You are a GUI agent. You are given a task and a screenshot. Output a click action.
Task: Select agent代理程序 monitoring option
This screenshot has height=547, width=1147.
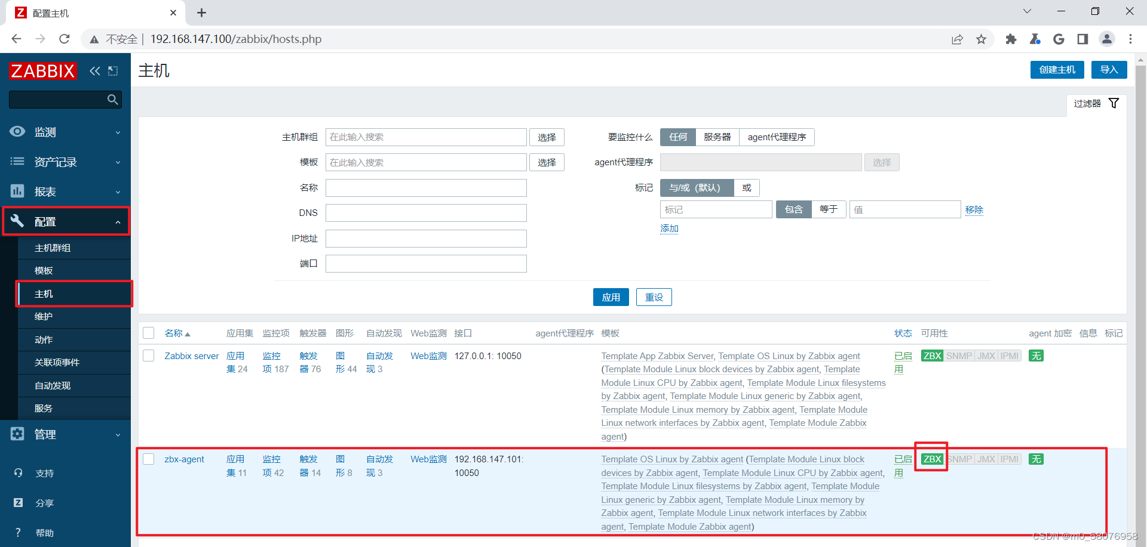[x=777, y=137]
